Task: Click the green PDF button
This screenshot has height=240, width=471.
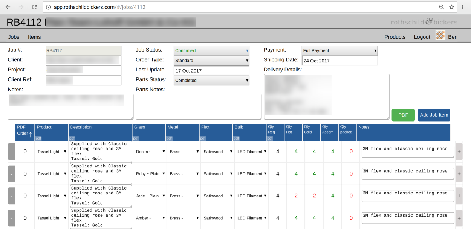Action: [x=403, y=115]
